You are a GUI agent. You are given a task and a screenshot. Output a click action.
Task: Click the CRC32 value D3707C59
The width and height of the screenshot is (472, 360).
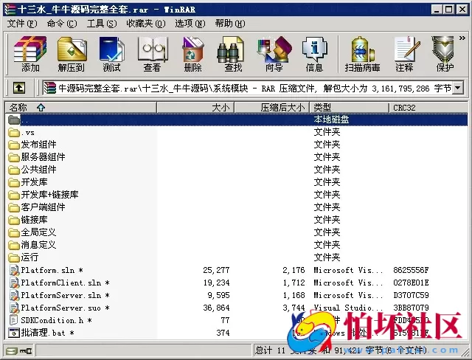[x=411, y=295]
